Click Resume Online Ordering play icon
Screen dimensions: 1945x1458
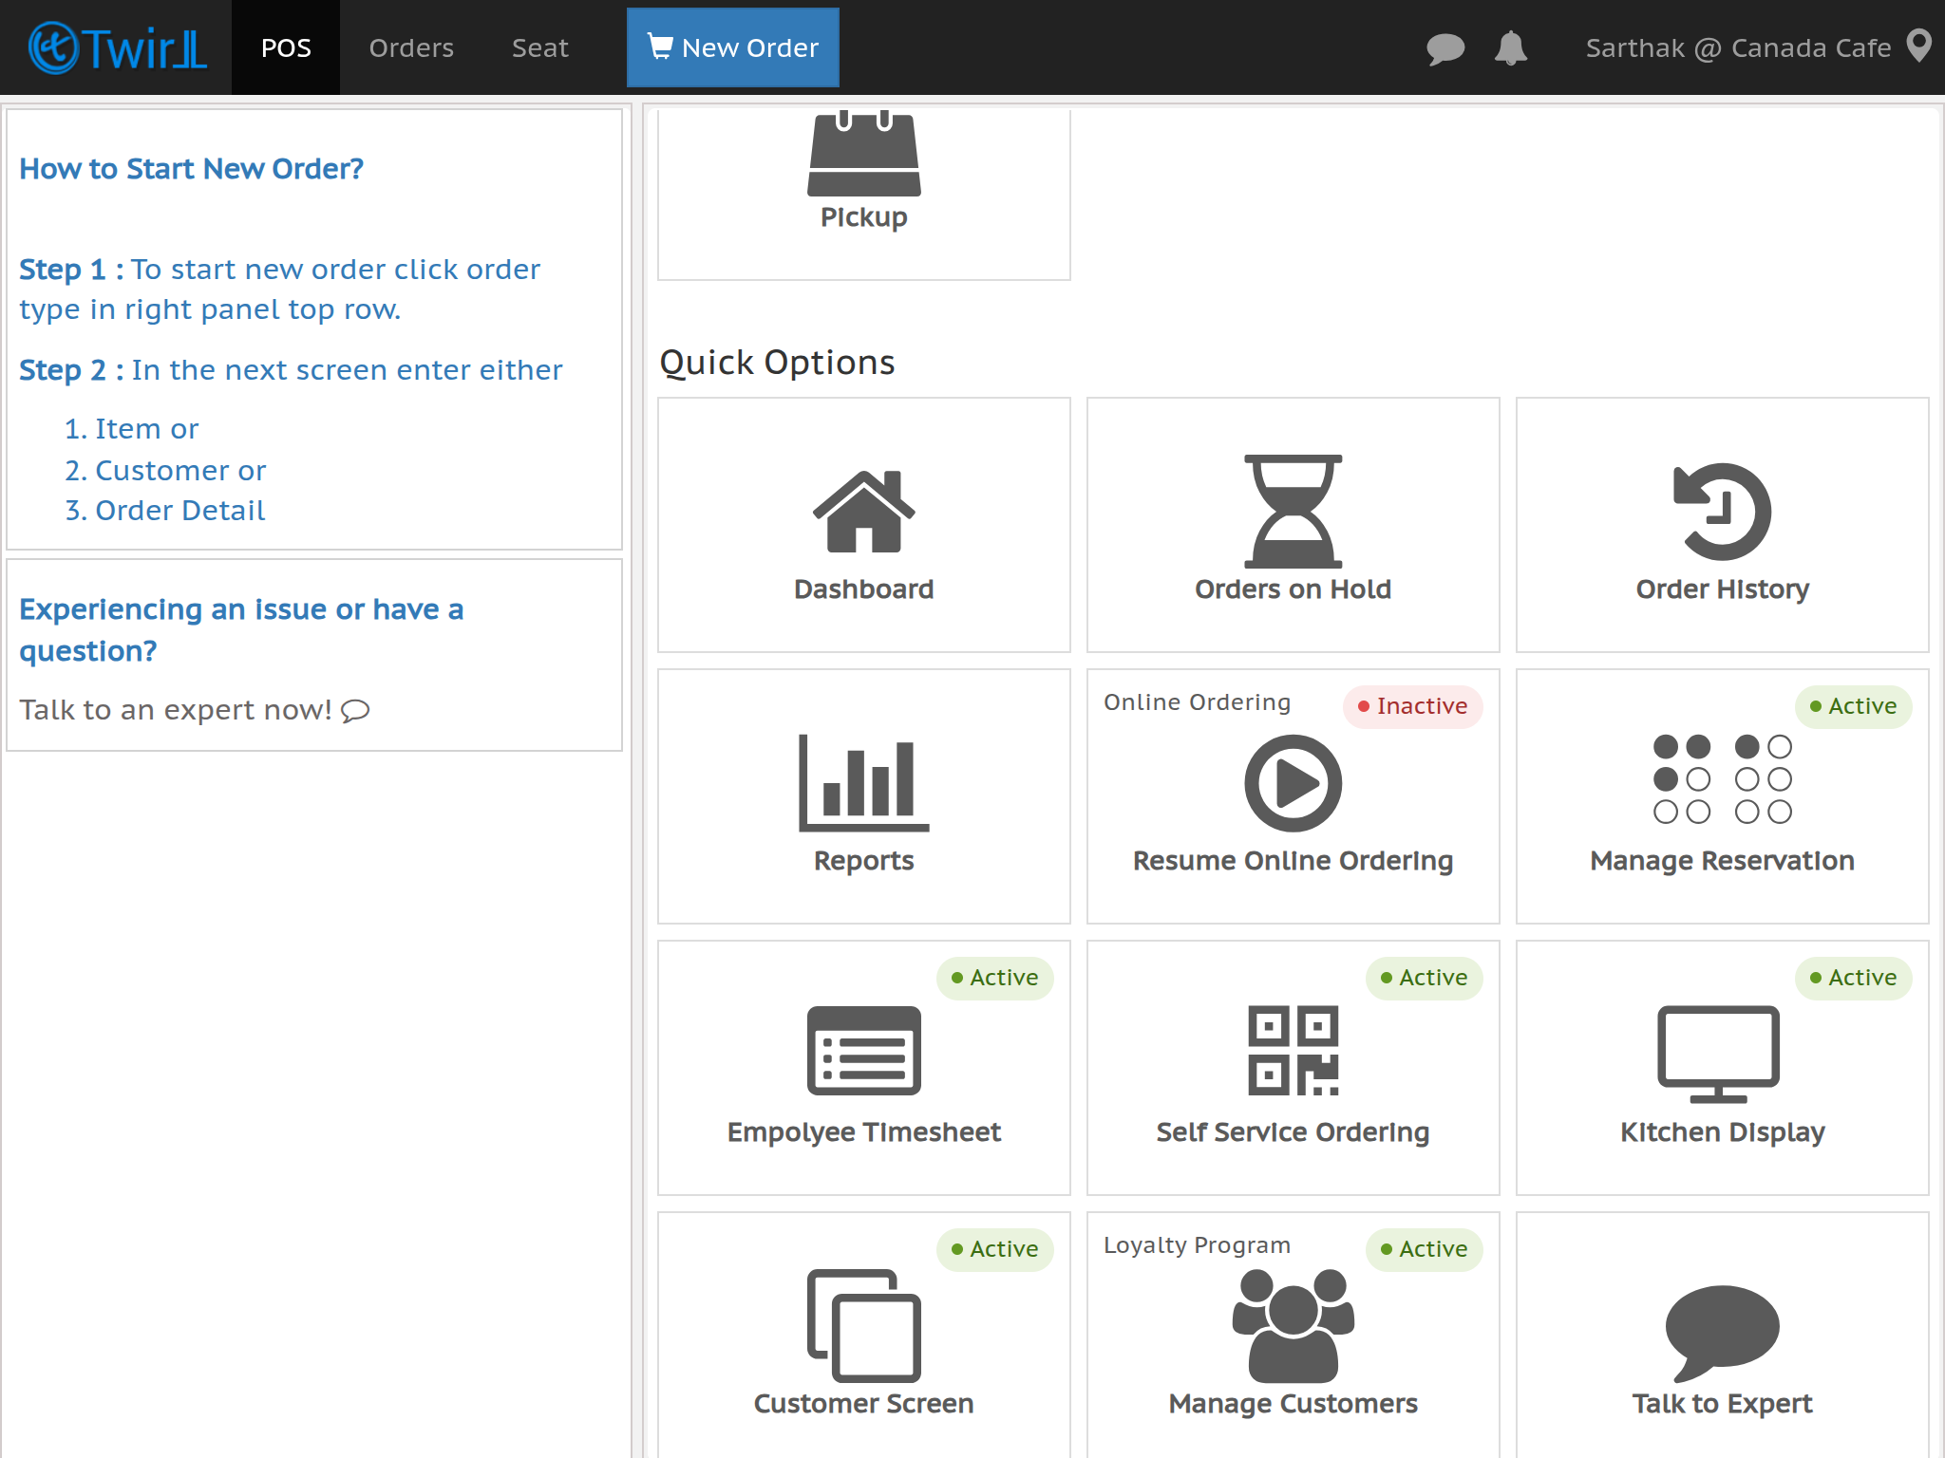click(1293, 782)
